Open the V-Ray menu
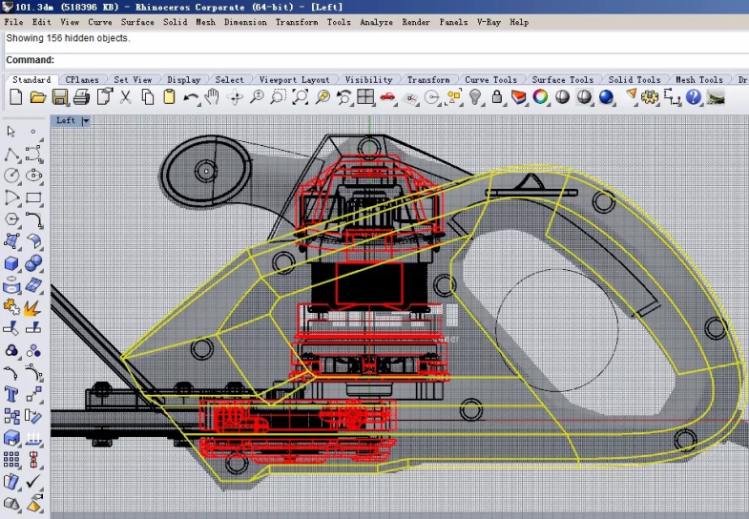 [489, 22]
